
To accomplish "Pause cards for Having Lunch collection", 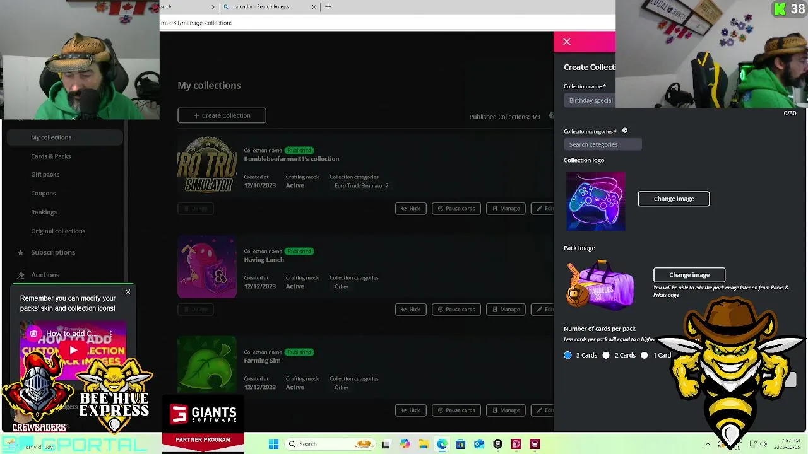I will click(x=456, y=310).
